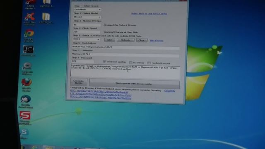Click into the Username field

coord(125,55)
